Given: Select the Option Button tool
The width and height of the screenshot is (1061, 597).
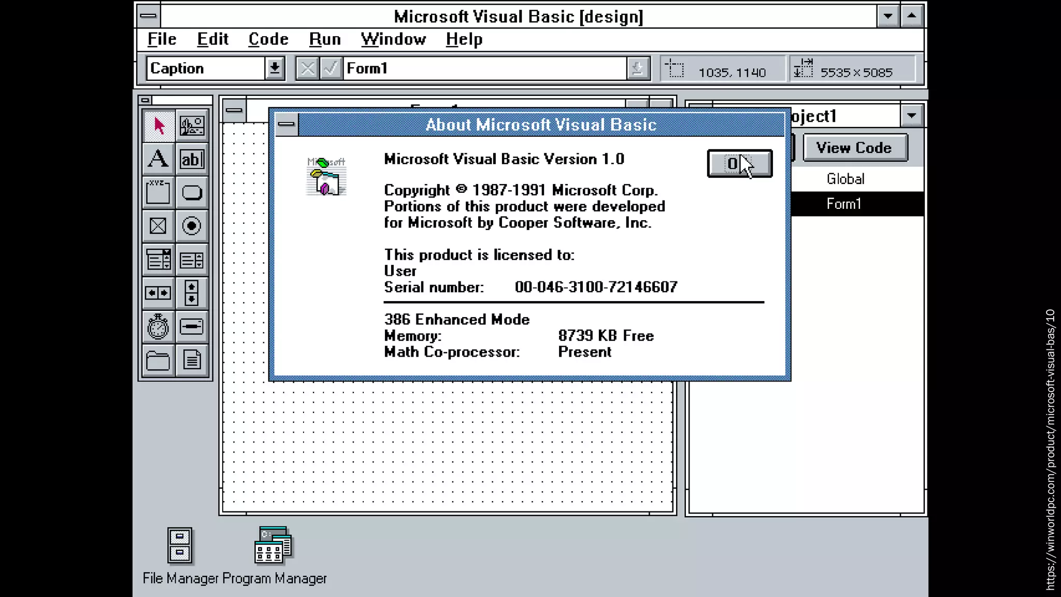Looking at the screenshot, I should tap(192, 226).
